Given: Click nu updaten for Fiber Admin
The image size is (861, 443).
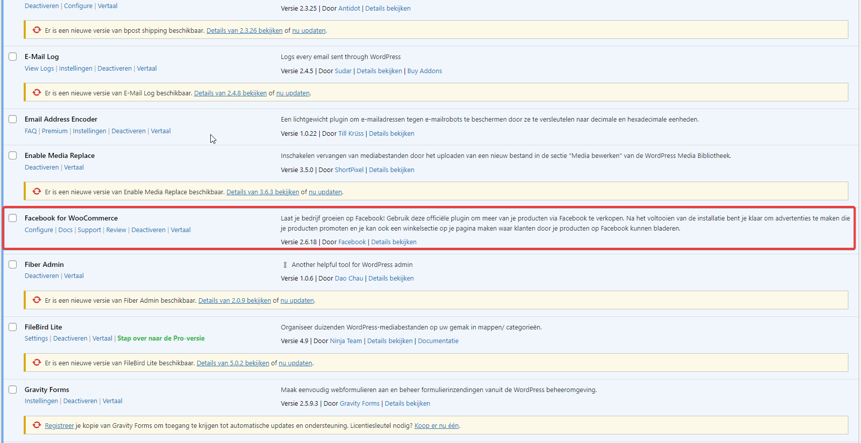Looking at the screenshot, I should coord(297,301).
